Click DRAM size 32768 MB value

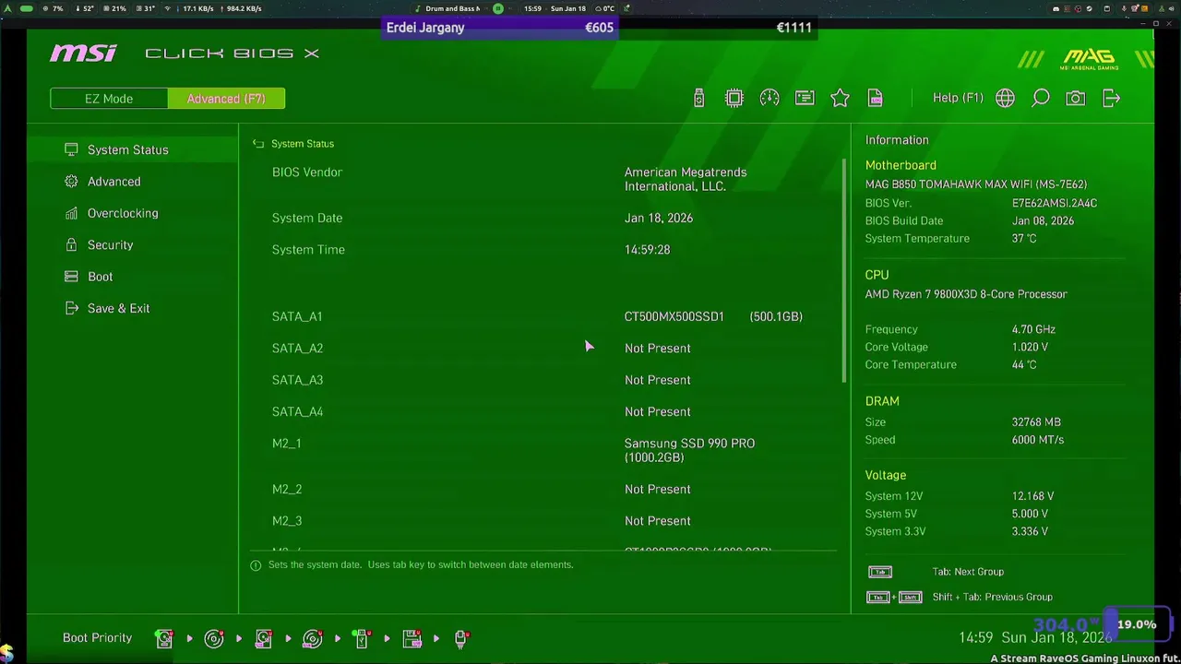coord(1036,422)
